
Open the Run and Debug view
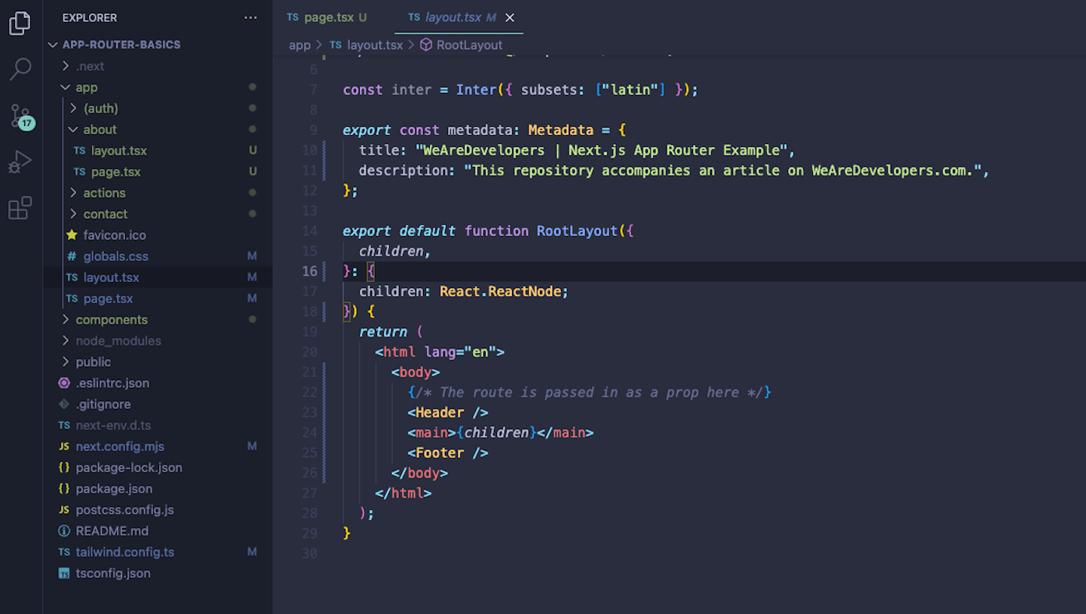[20, 161]
